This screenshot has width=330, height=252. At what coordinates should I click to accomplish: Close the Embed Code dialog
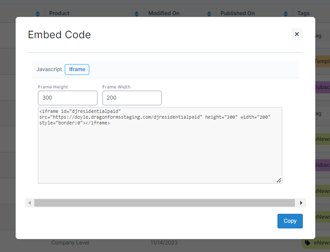(297, 34)
